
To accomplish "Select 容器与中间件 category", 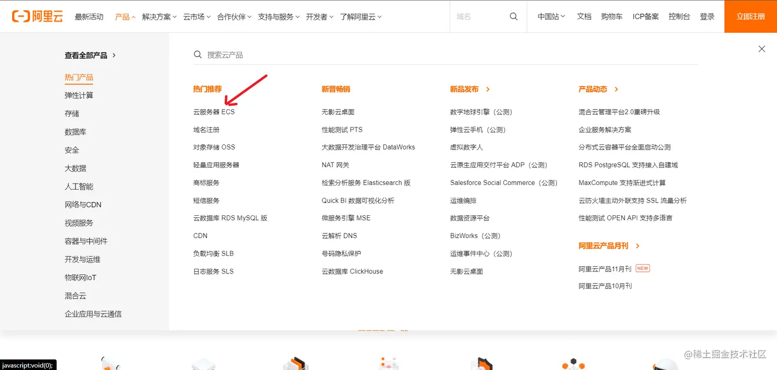I will [86, 241].
